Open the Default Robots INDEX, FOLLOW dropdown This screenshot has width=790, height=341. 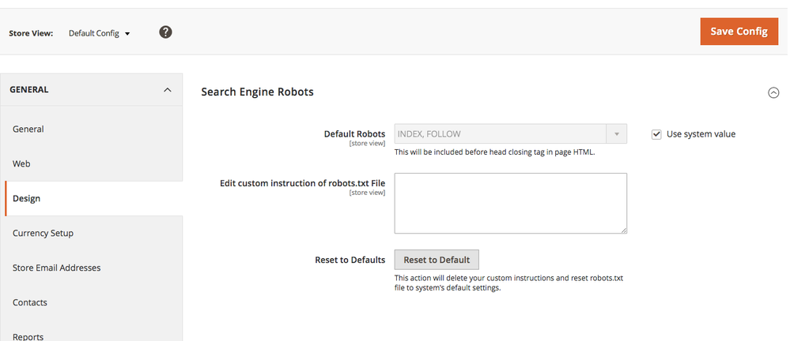pos(510,134)
